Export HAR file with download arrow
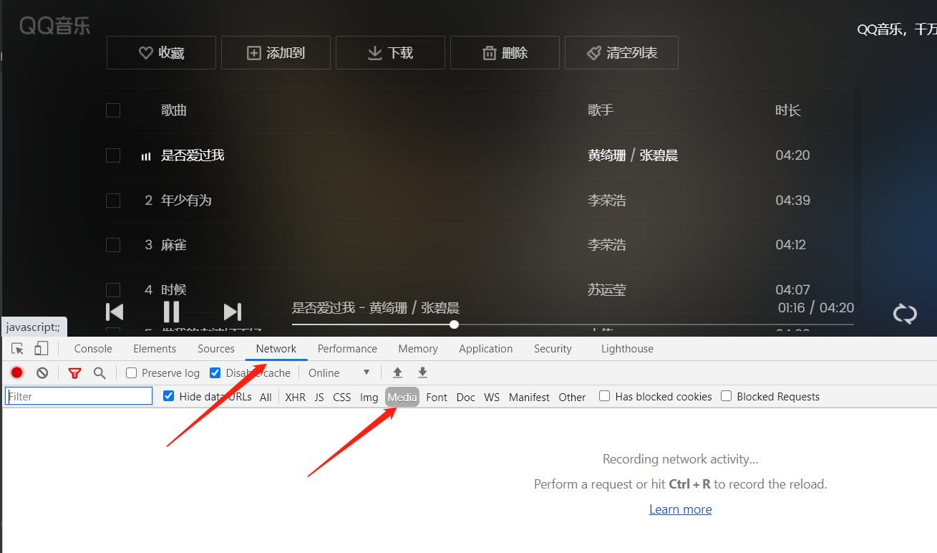937x553 pixels. (423, 372)
